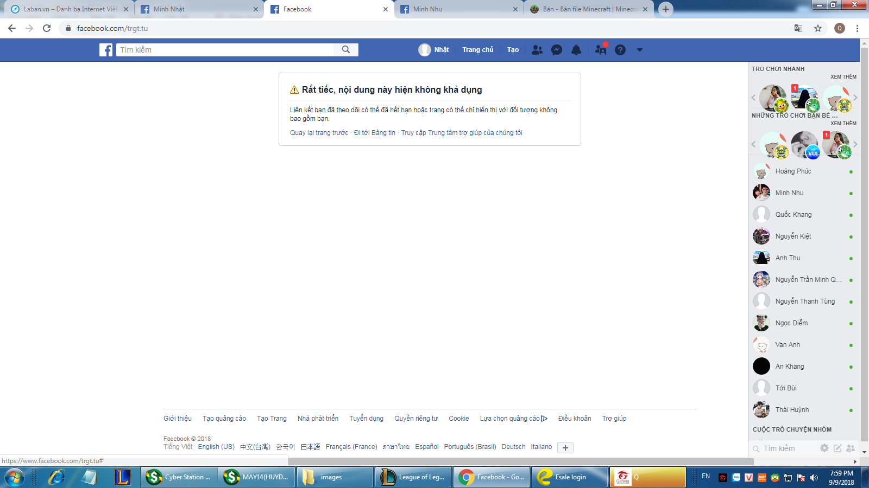Click XEM THÊM under NHỮNG TRÒ CHƠI BẠN BÈ
Image resolution: width=869 pixels, height=488 pixels.
843,124
